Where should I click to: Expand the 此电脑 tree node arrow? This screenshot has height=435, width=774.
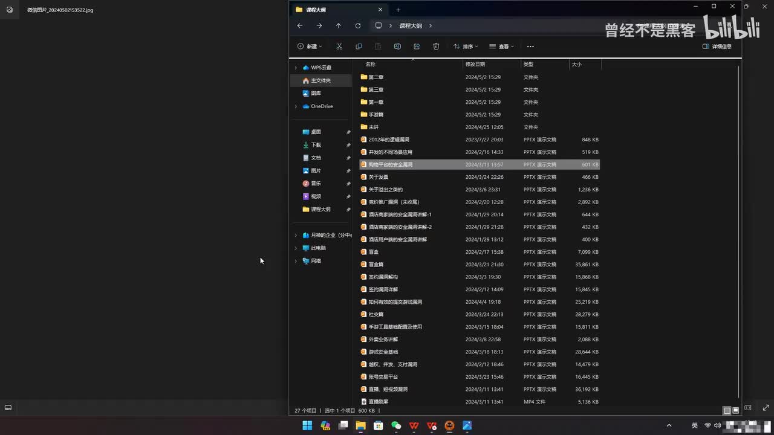click(x=296, y=248)
